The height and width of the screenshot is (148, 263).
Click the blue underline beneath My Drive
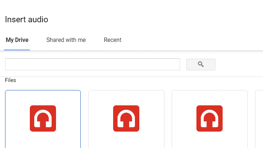[x=17, y=50]
